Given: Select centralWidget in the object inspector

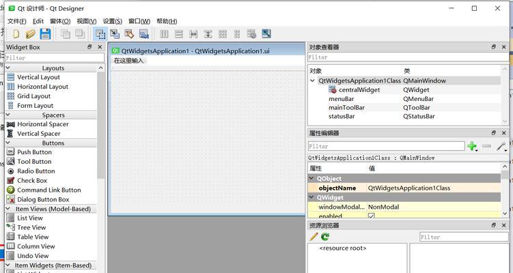Looking at the screenshot, I should pos(359,89).
